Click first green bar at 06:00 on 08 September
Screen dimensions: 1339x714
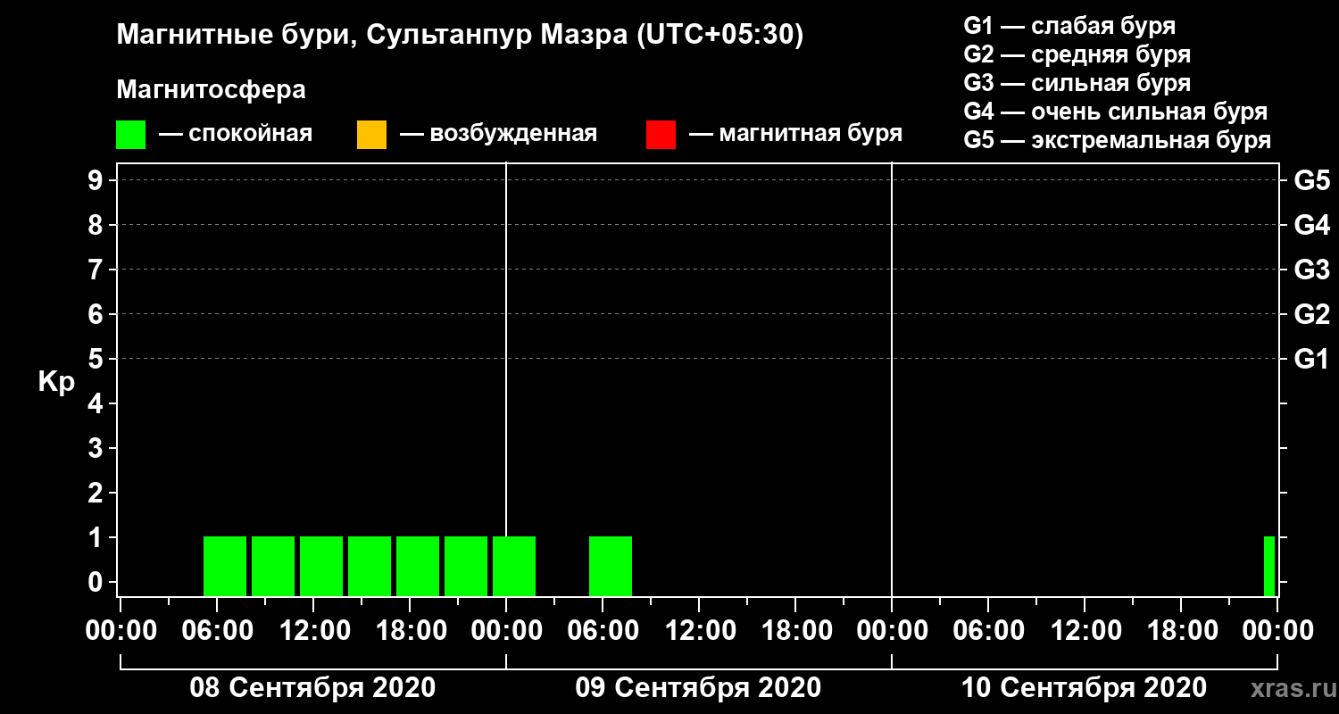coord(225,566)
